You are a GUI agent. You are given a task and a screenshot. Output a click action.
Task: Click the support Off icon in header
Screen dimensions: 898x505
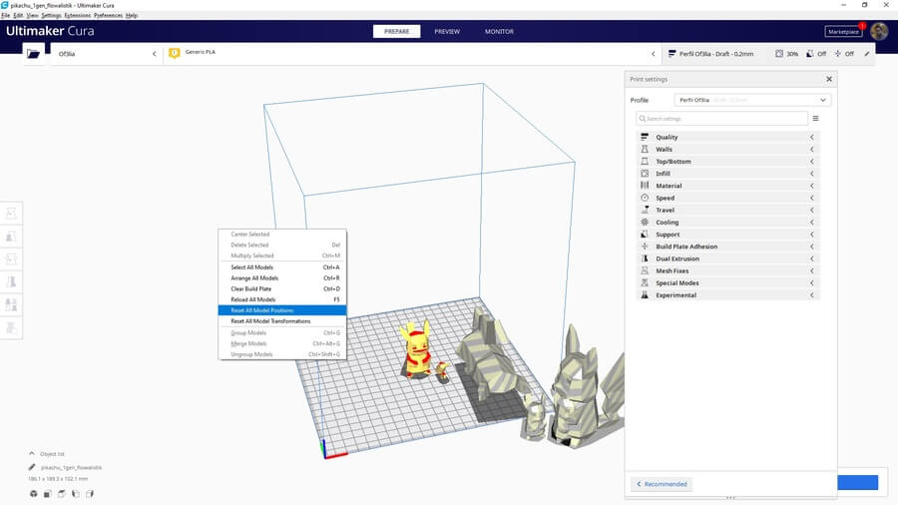[x=809, y=53]
